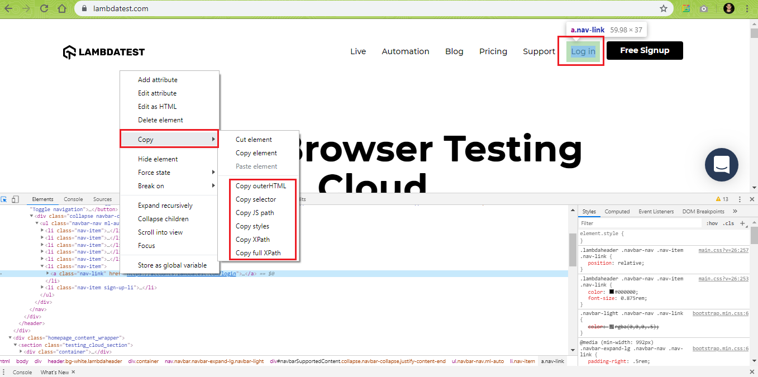Open the Chrome profile avatar
Screen dimensions: 758x377
(729, 8)
